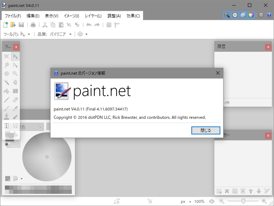Select the Pencil tool
Screen dimensions: 274x206
pos(7,108)
